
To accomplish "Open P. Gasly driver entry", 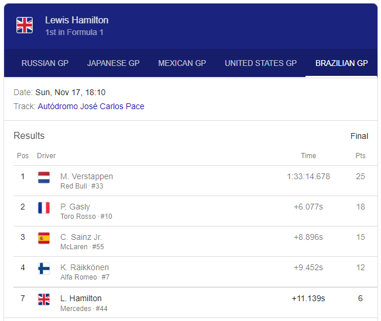I will coord(75,207).
